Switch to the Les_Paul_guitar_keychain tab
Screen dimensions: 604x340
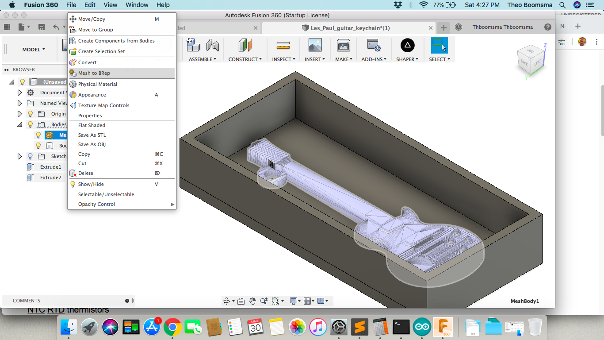[349, 28]
